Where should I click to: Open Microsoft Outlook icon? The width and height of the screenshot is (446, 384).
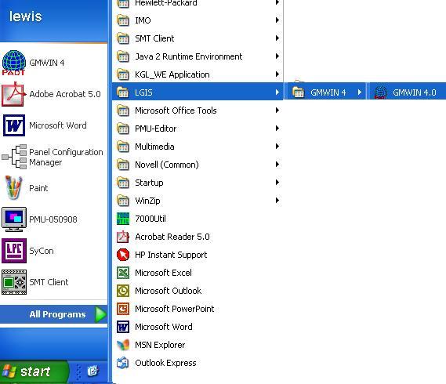coord(123,291)
